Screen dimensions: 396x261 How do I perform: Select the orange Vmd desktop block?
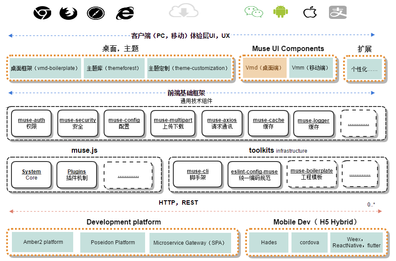click(265, 68)
